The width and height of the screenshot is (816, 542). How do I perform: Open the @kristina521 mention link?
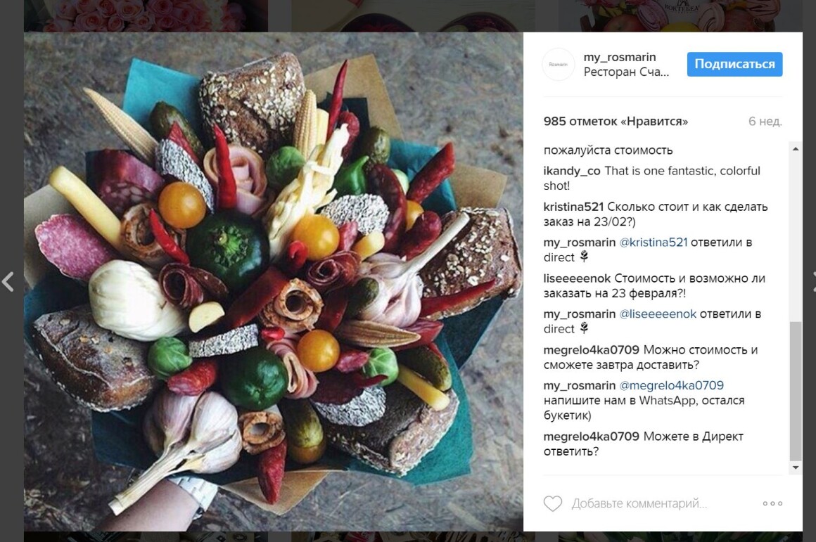click(653, 243)
